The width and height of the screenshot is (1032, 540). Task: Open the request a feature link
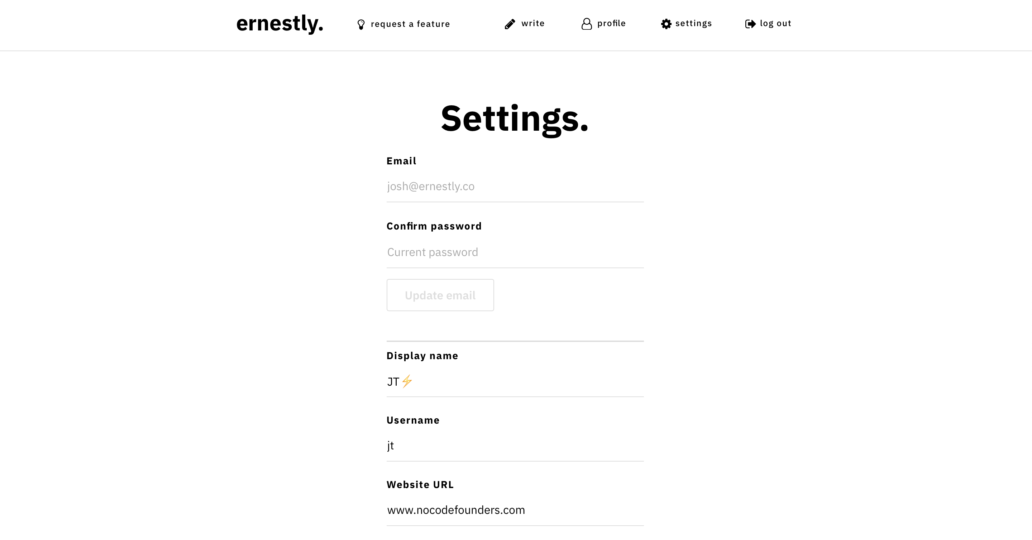[x=410, y=24]
